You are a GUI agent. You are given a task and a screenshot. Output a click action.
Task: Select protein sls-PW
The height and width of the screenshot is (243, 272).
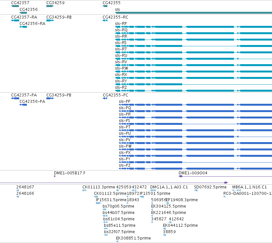click(x=125, y=147)
